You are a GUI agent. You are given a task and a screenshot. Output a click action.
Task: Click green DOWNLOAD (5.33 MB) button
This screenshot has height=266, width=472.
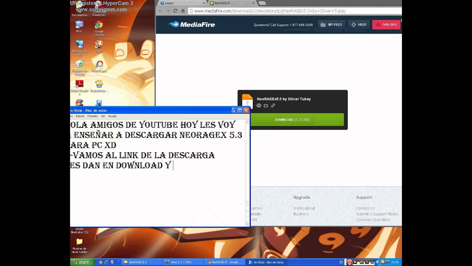point(297,120)
